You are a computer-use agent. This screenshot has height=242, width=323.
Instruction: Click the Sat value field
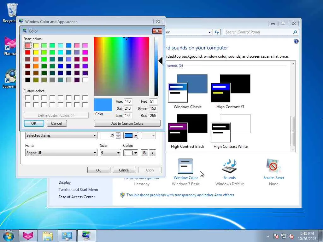click(128, 108)
